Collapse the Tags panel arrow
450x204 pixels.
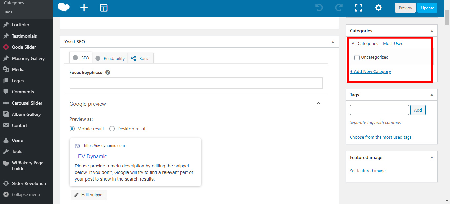tap(432, 95)
